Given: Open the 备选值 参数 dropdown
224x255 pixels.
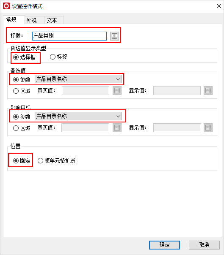Looking at the screenshot, I should coord(78,79).
